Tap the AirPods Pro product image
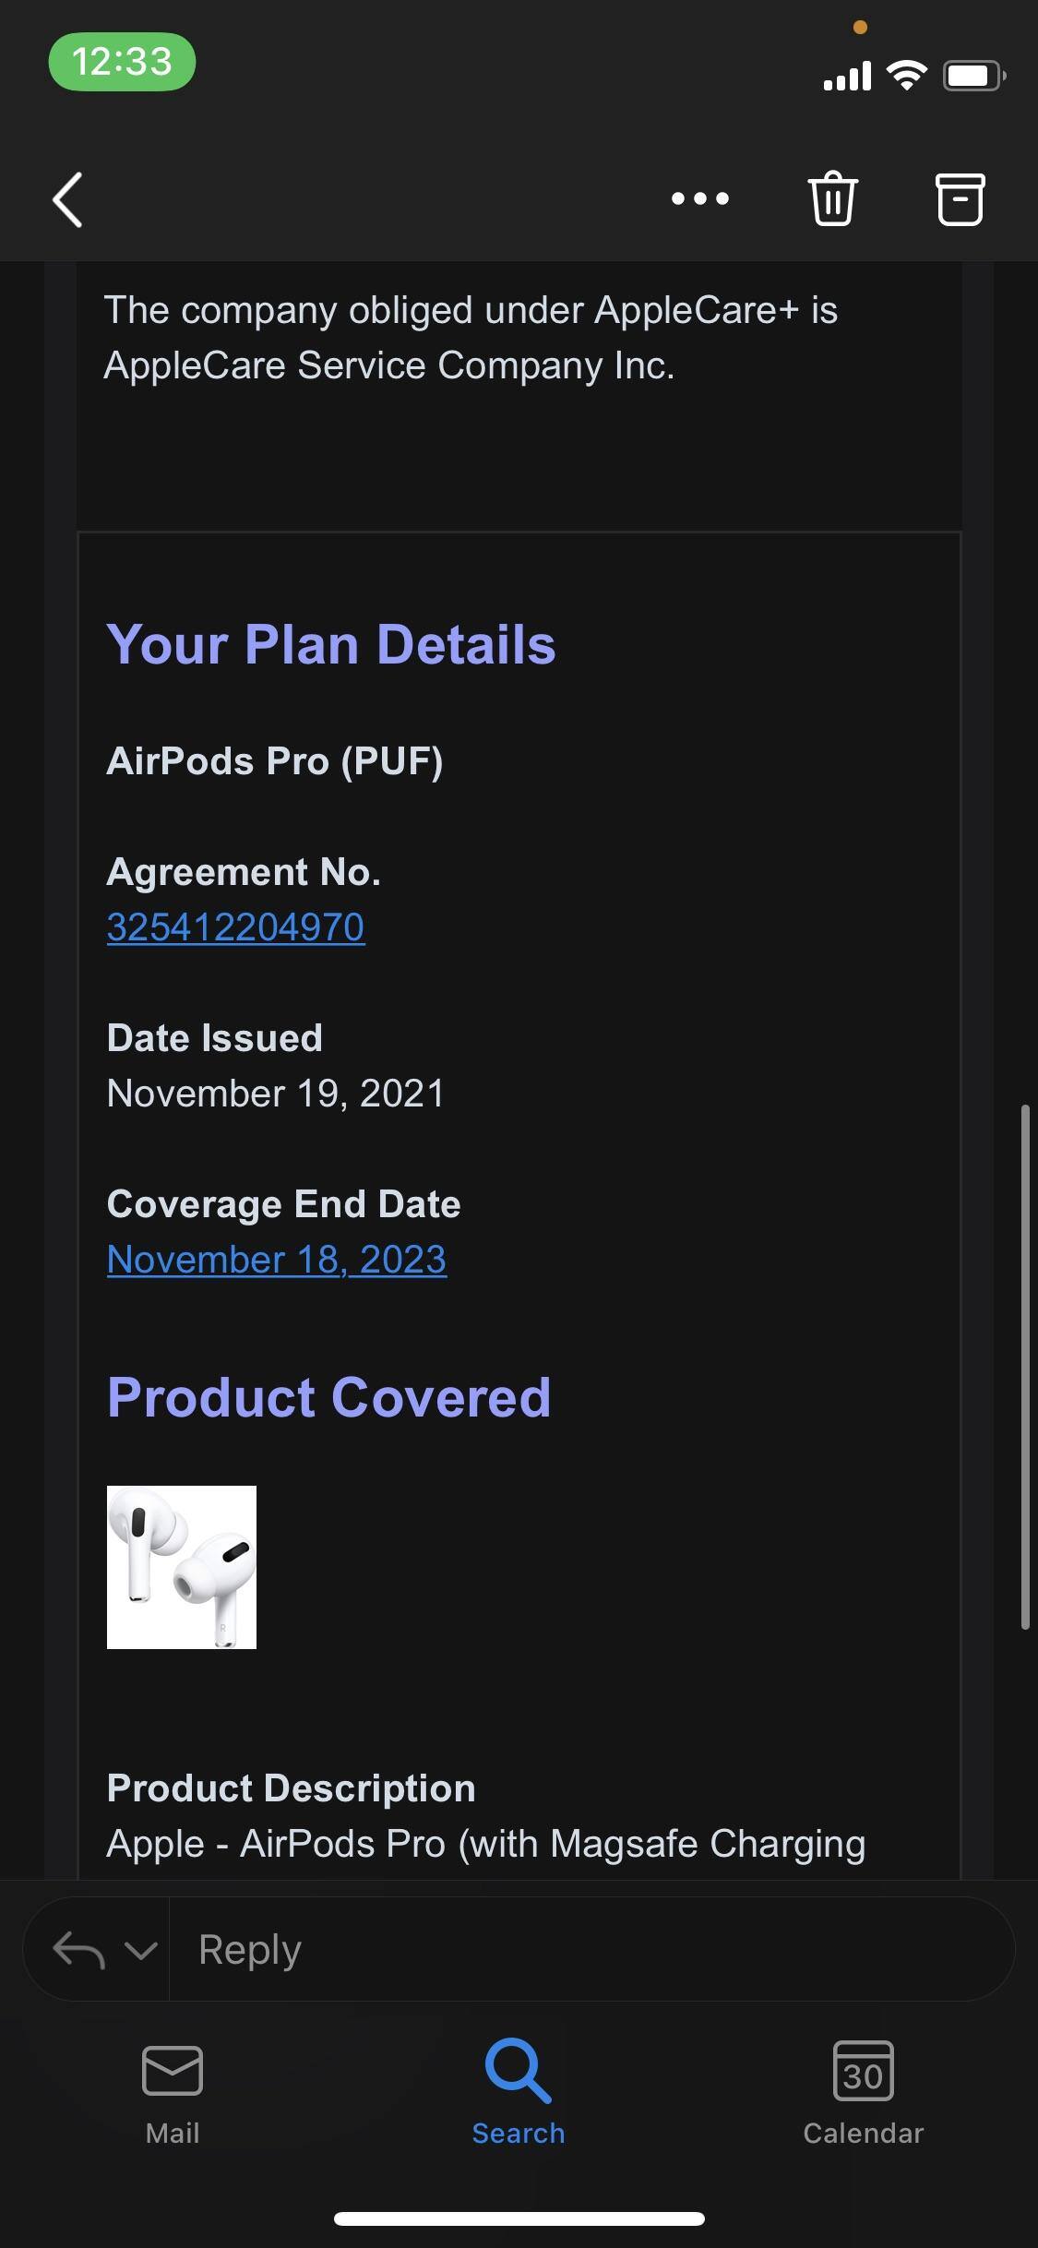 [182, 1568]
